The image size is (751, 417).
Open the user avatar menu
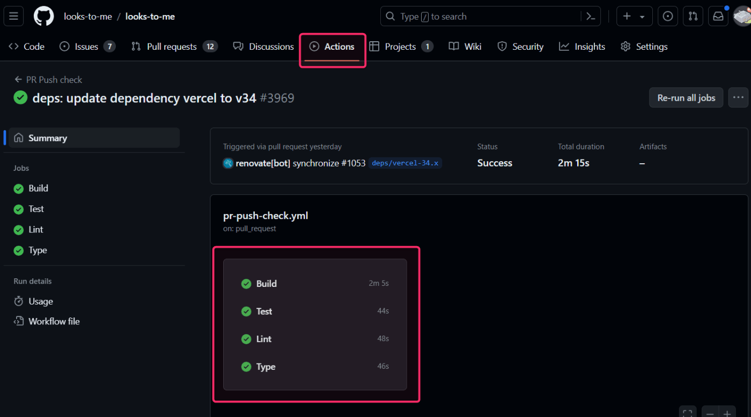tap(742, 17)
